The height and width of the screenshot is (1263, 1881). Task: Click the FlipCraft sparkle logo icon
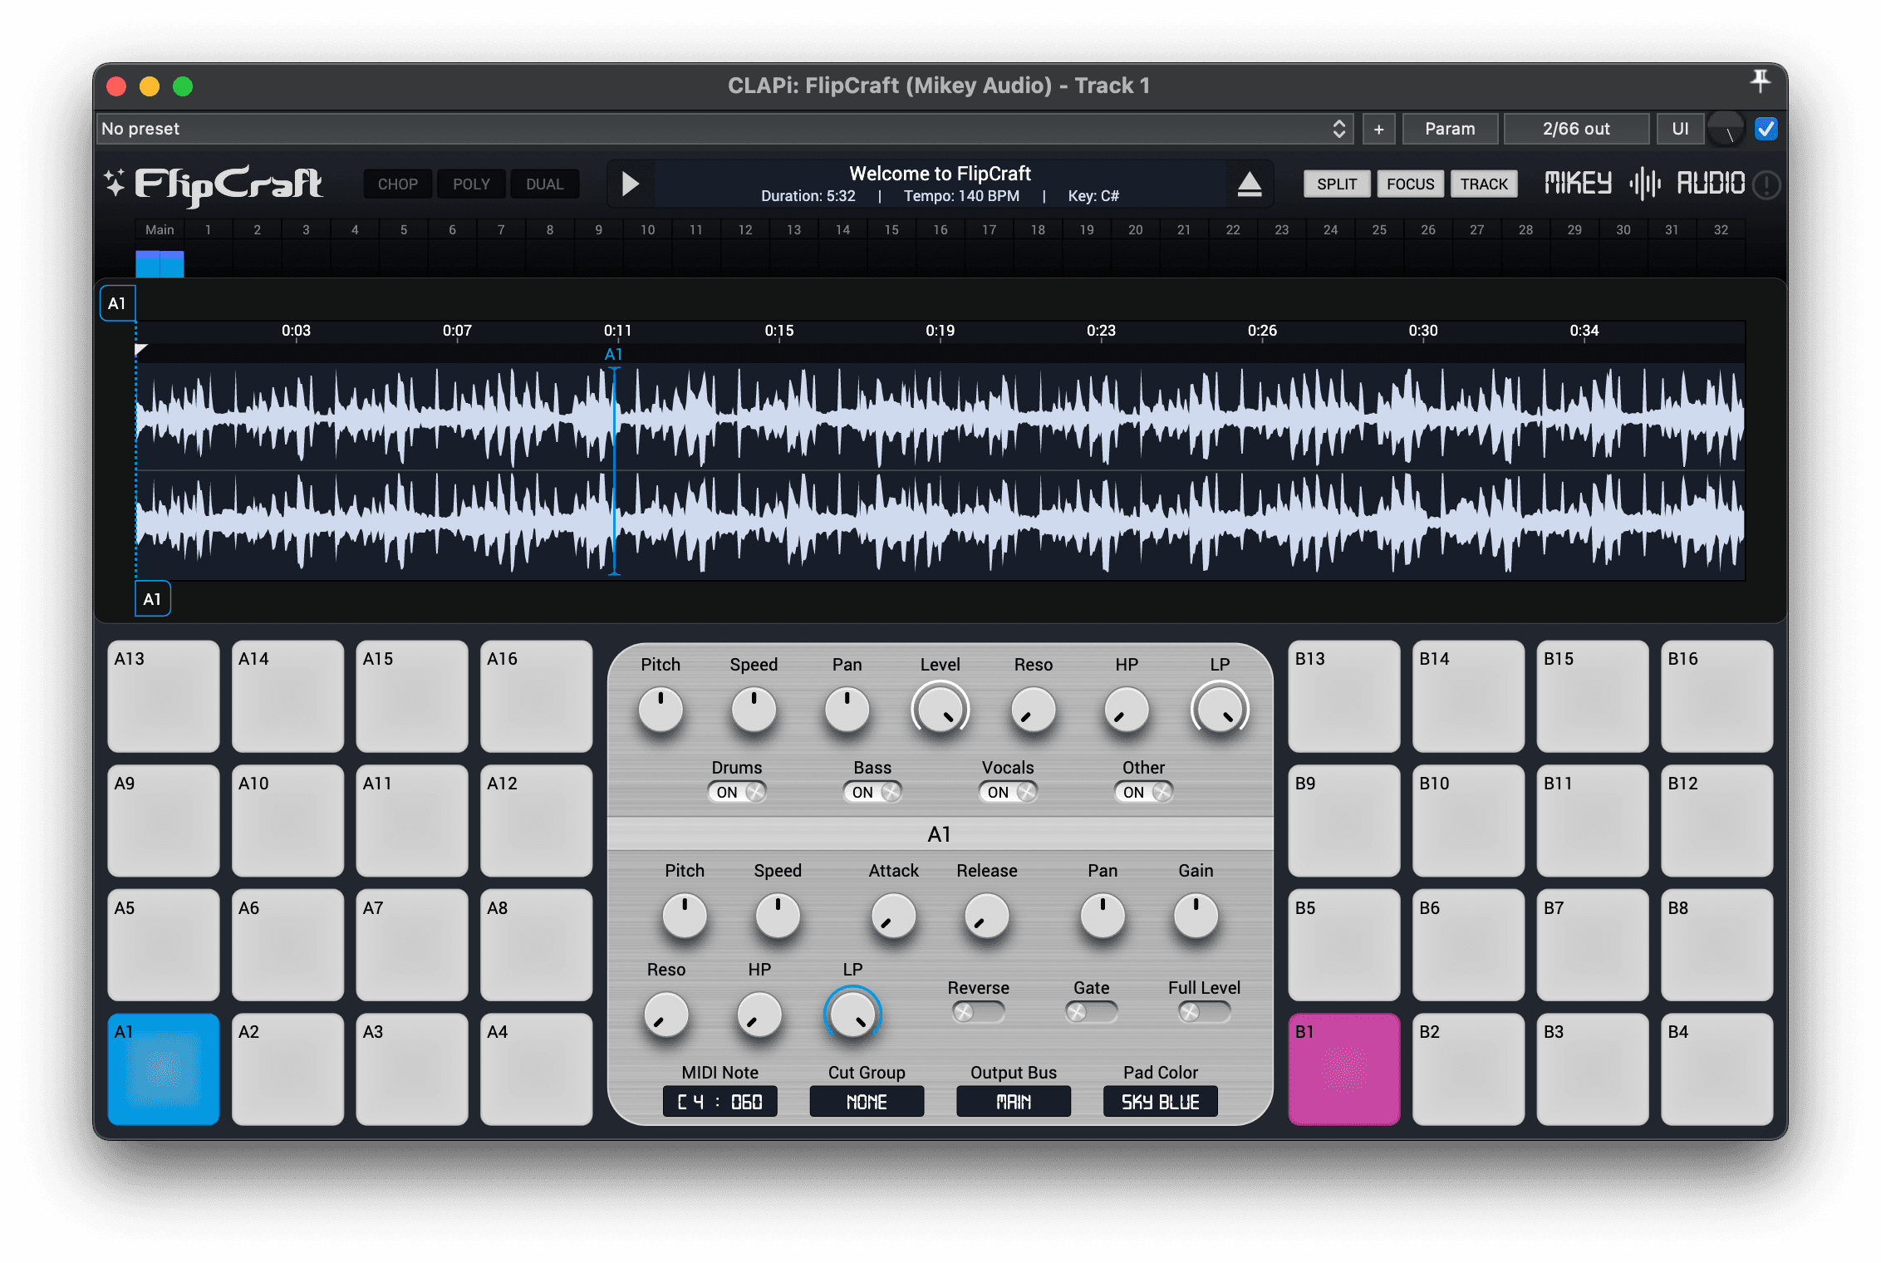(x=115, y=183)
